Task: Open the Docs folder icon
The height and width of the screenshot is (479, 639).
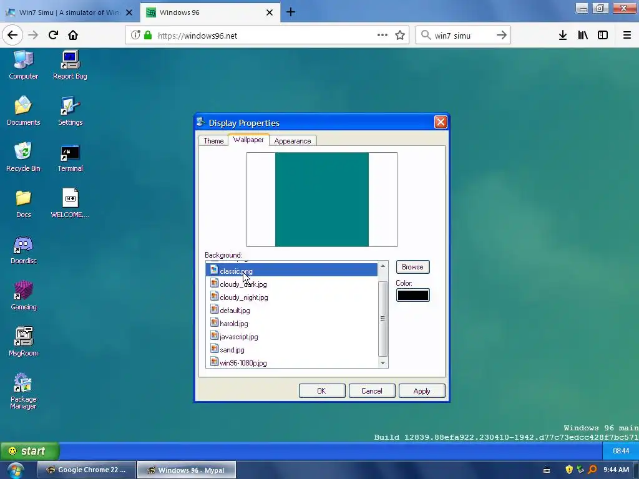Action: click(24, 203)
